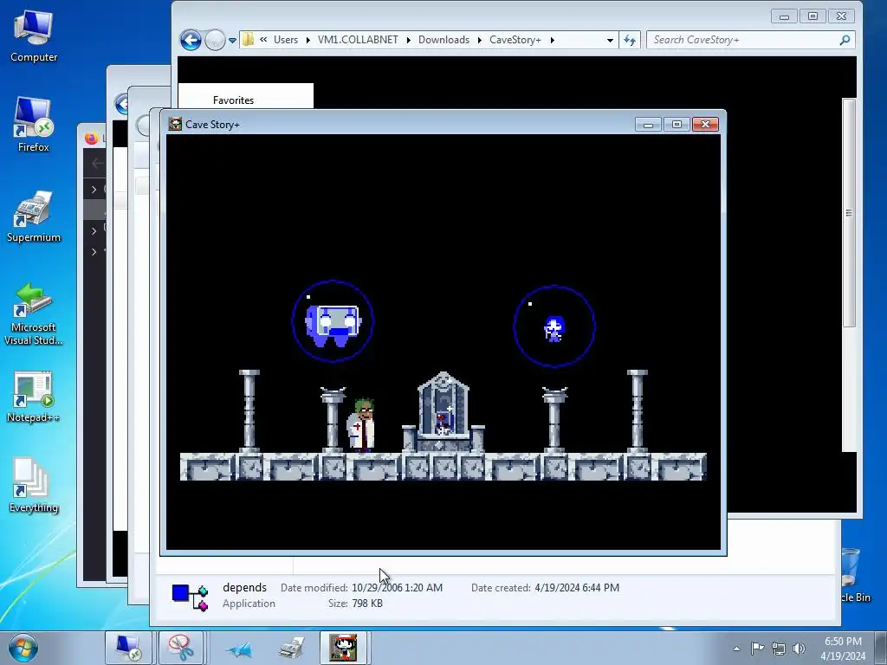Expand the arrow after Users breadcrumb
The height and width of the screenshot is (665, 887).
click(x=308, y=40)
